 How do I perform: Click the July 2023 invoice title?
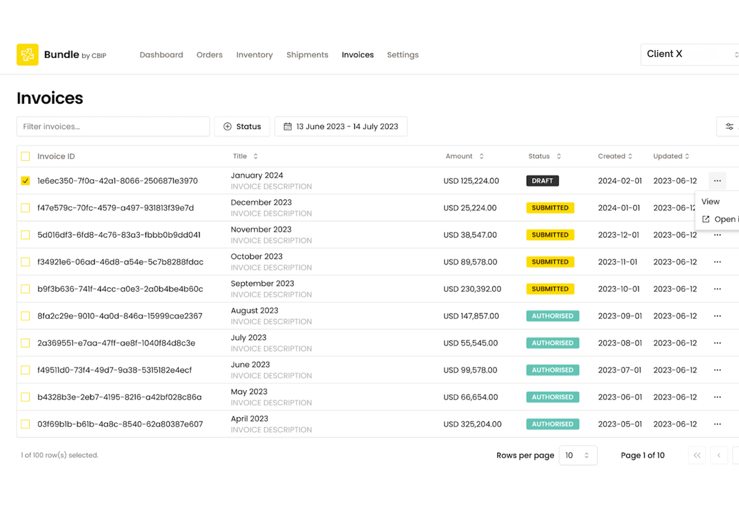(x=249, y=338)
